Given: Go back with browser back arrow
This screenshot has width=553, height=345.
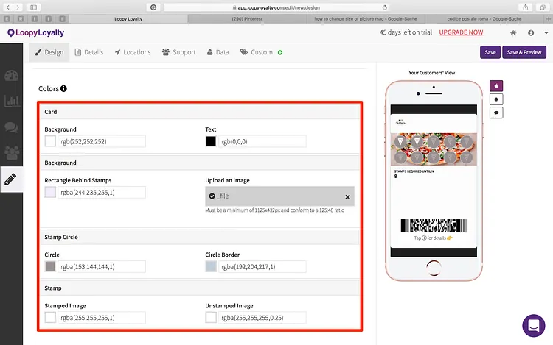Looking at the screenshot, I should pyautogui.click(x=8, y=7).
